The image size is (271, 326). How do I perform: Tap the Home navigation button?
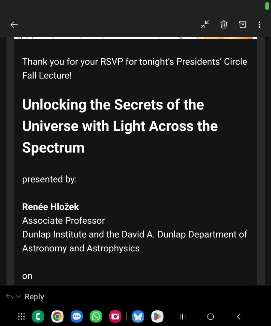tap(210, 317)
